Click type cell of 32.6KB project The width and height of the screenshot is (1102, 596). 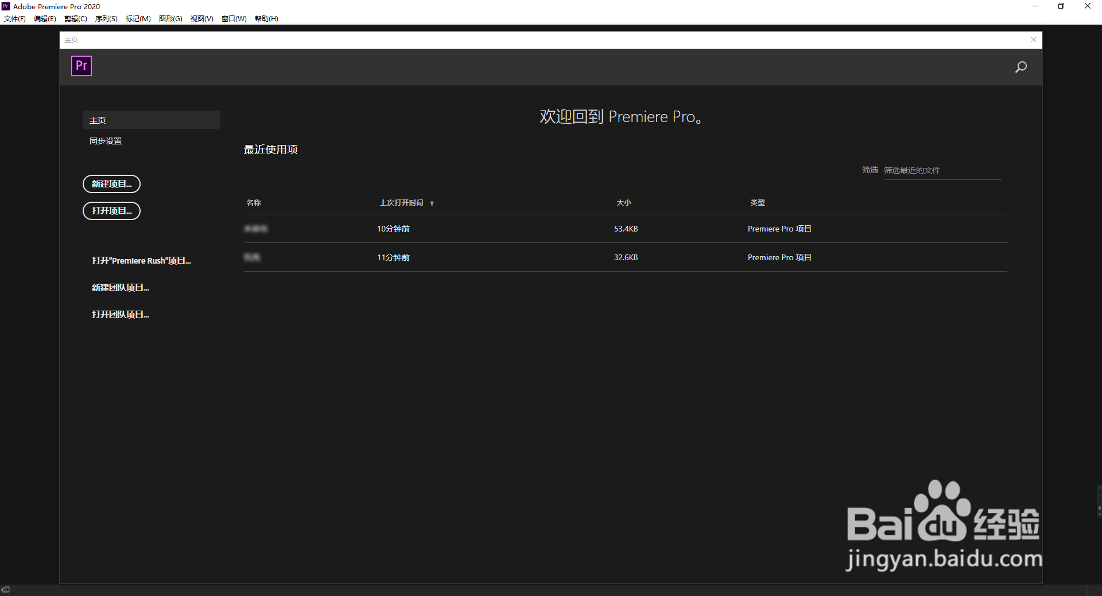coord(779,257)
